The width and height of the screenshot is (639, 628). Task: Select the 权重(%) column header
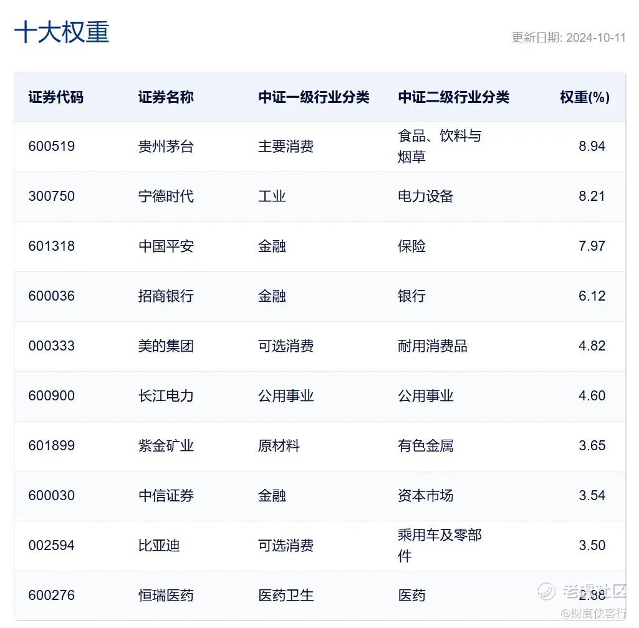[585, 97]
